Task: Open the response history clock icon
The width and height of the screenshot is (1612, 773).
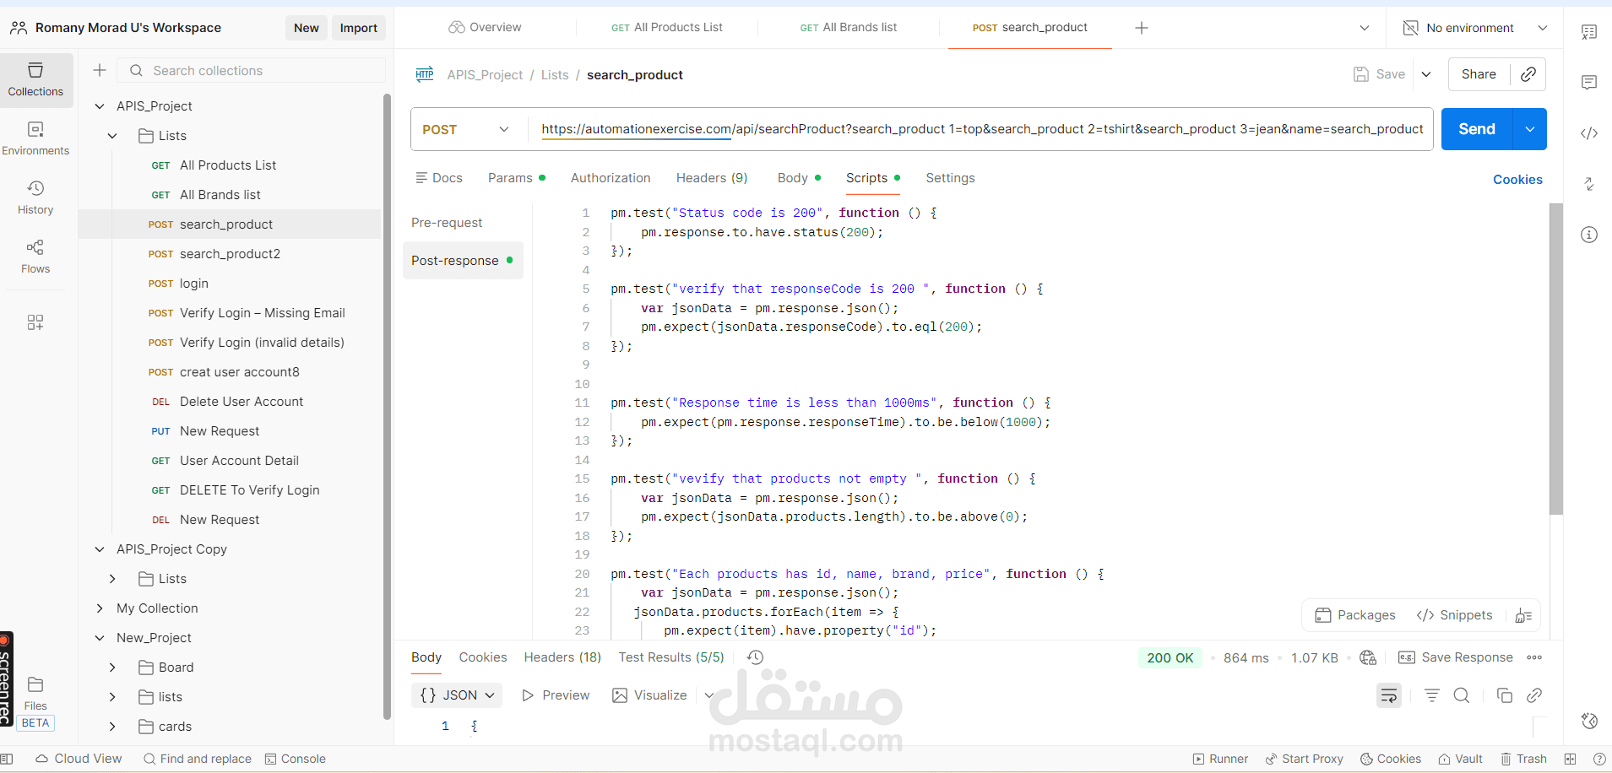Action: tap(756, 657)
